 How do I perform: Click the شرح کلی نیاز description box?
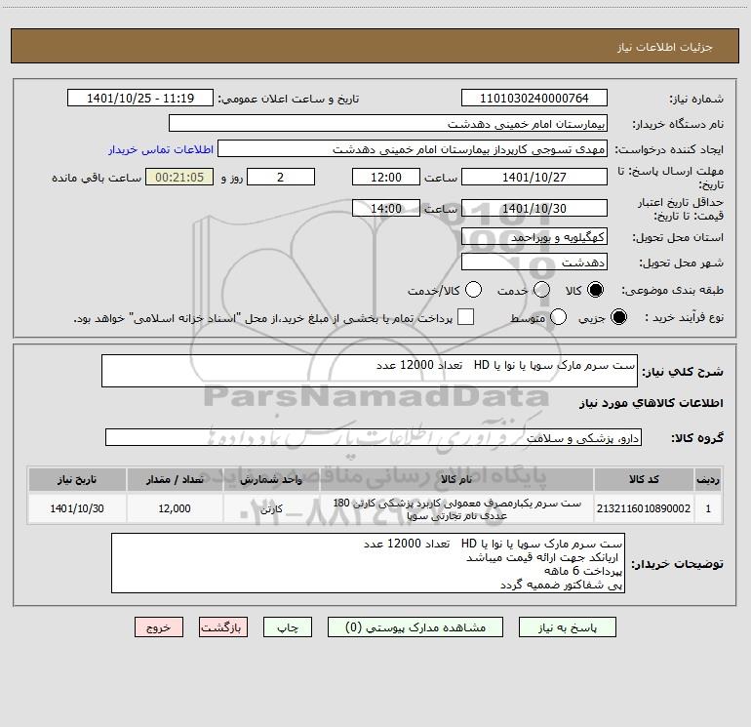370,371
